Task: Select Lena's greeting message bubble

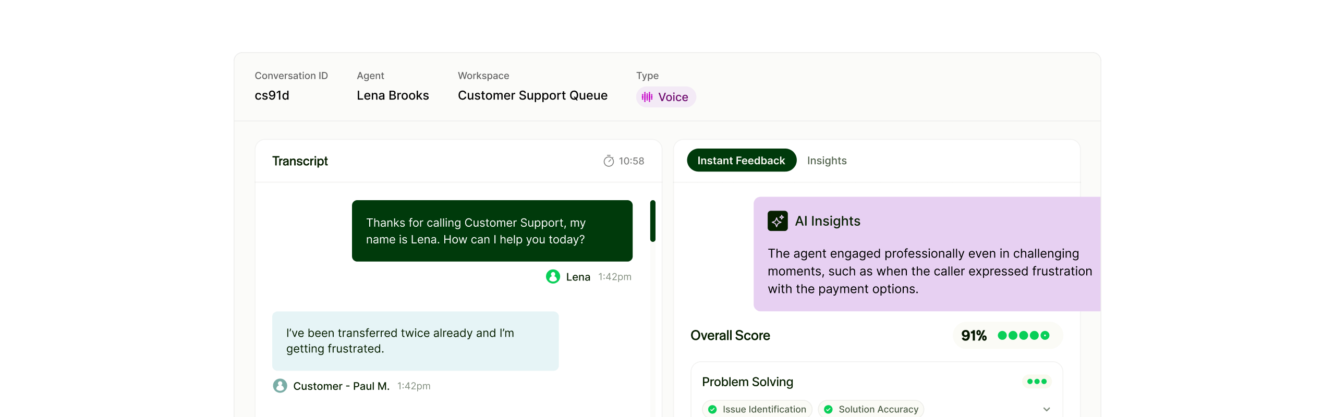Action: point(492,231)
